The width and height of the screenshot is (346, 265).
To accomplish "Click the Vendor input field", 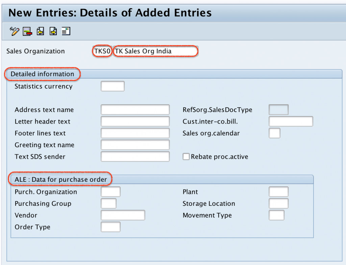I will pos(123,215).
